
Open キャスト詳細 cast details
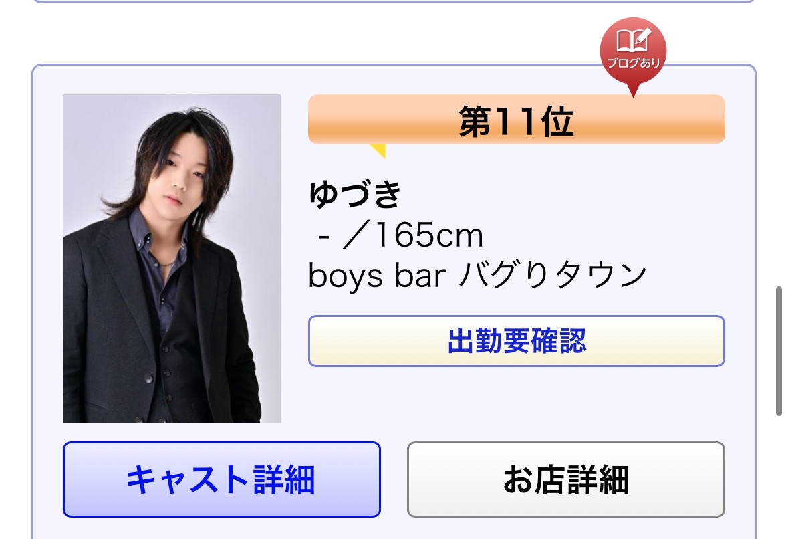pyautogui.click(x=222, y=479)
